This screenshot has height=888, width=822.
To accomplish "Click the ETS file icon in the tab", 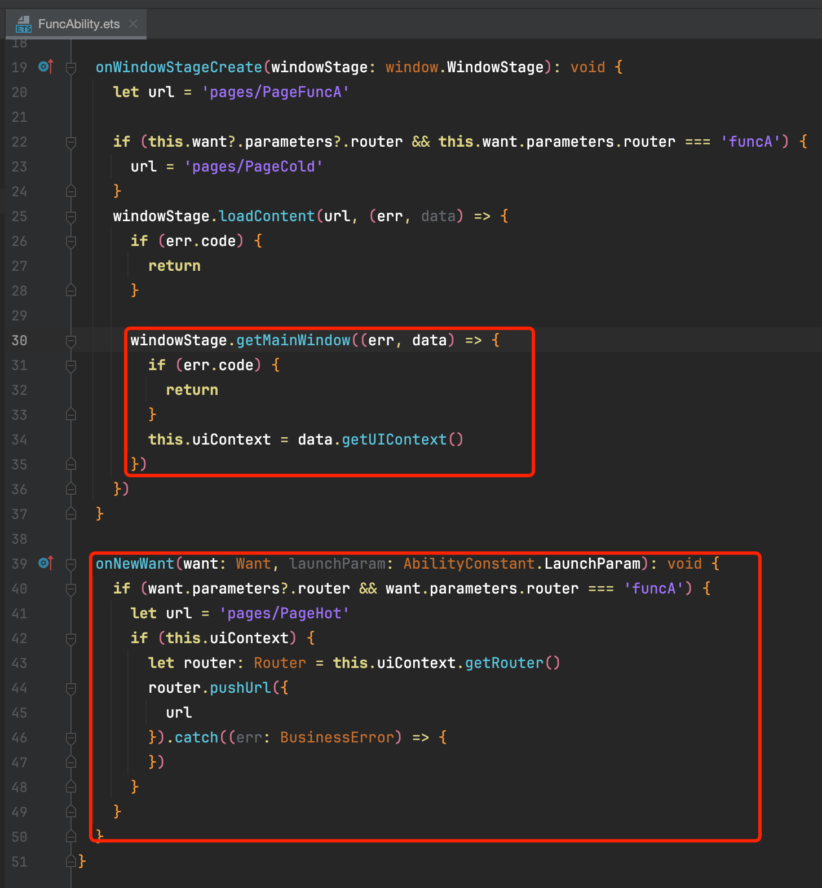I will point(23,24).
